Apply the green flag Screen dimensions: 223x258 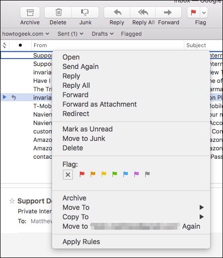[114, 174]
